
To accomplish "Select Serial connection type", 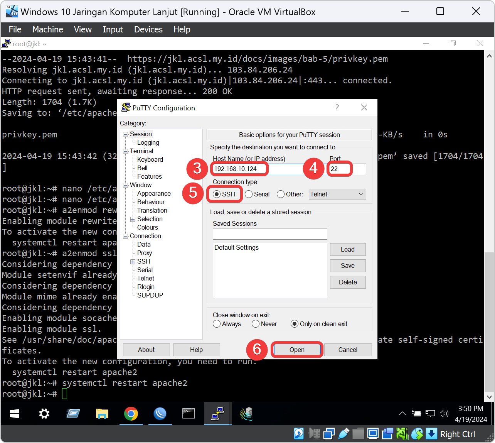I will 257,194.
